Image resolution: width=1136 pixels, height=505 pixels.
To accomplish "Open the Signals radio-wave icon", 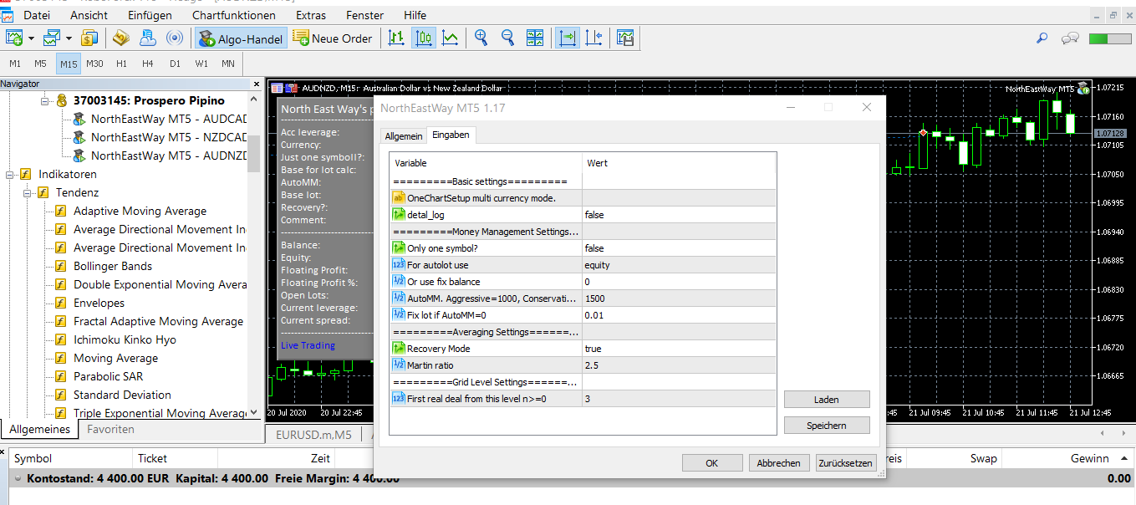I will click(x=175, y=38).
